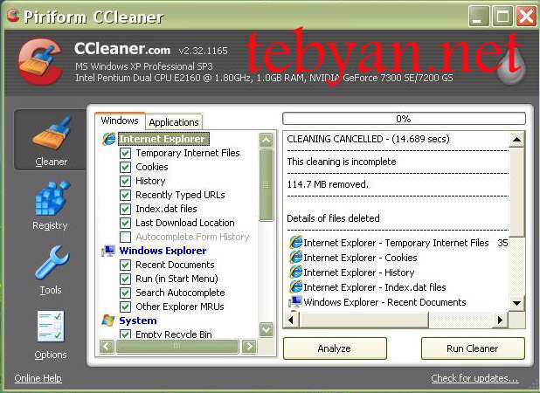Uncheck Temporary Internet Files
The width and height of the screenshot is (540, 393).
(125, 153)
